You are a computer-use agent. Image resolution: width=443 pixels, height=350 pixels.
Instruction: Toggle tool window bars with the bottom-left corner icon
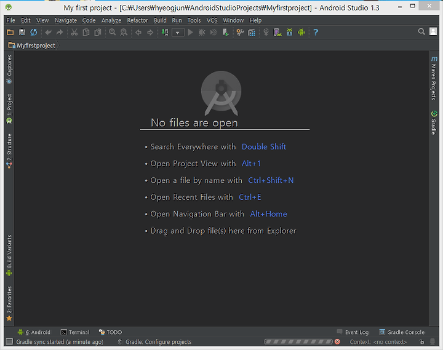(9, 342)
